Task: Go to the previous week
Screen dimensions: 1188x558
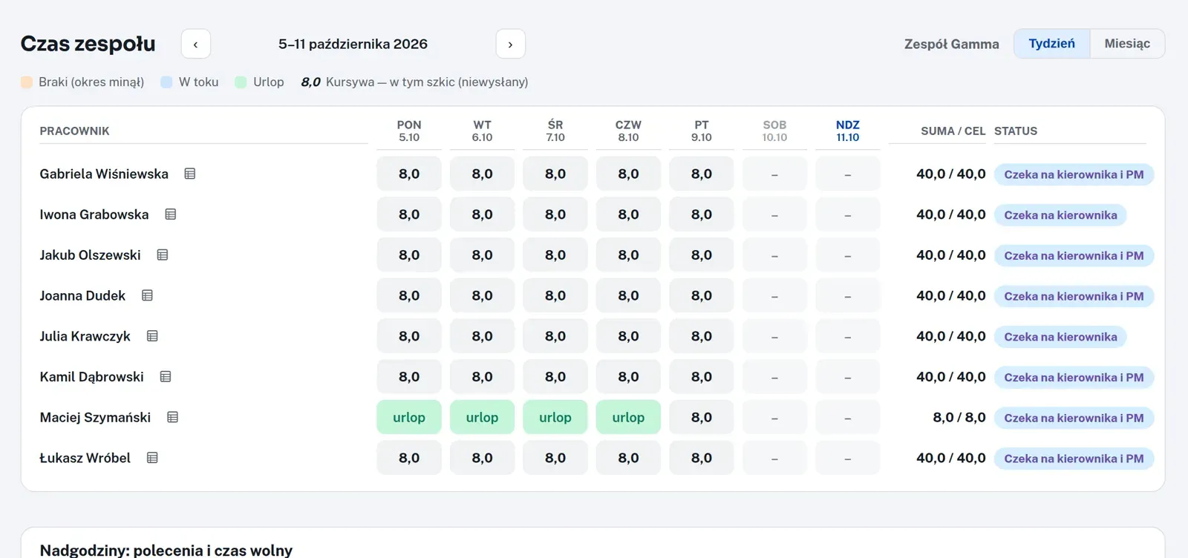Action: 196,44
